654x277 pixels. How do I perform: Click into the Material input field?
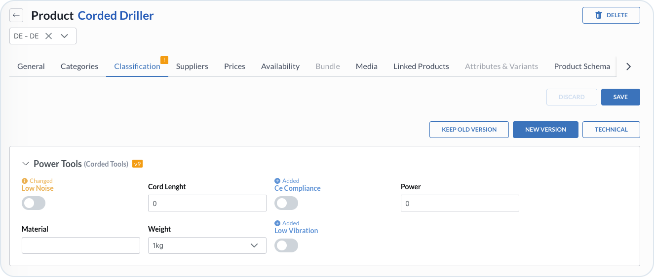coord(81,245)
